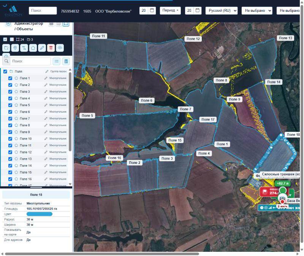Open the Не выбрано dropdown beside language selector
The height and width of the screenshot is (256, 304).
click(257, 11)
